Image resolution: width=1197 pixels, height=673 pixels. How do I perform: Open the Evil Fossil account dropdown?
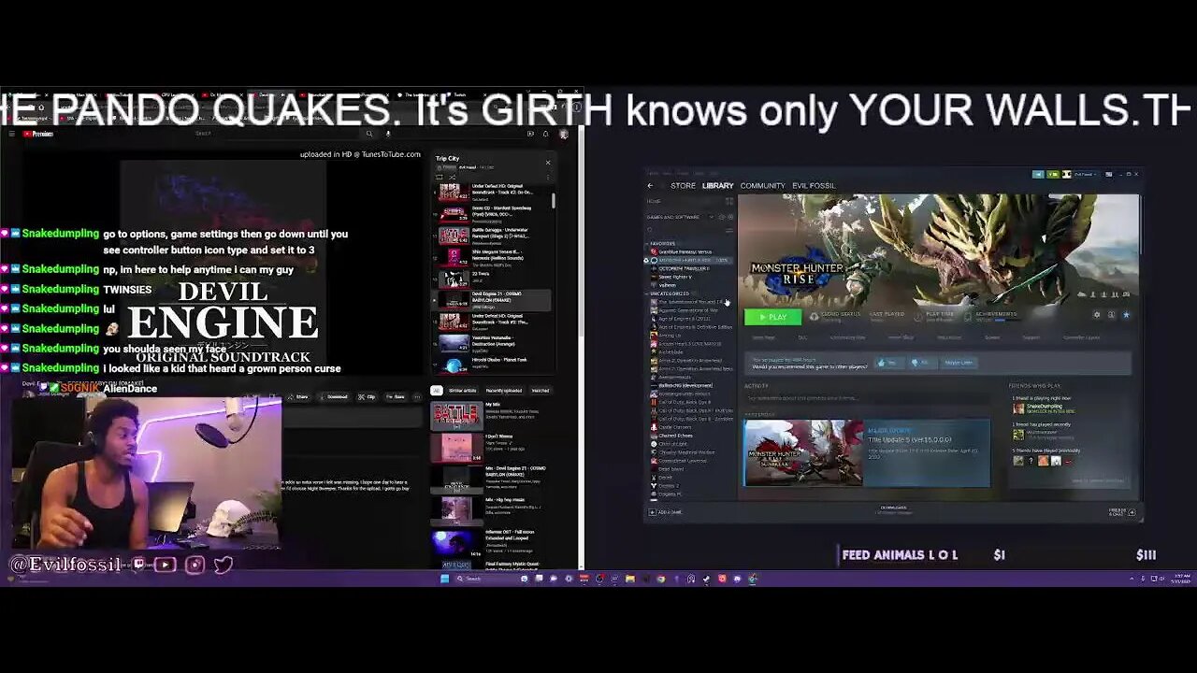1085,175
